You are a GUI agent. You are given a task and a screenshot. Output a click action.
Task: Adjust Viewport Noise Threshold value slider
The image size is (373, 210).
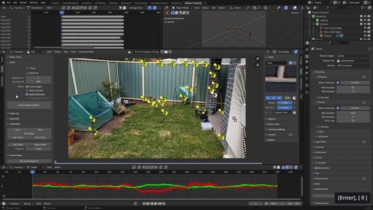click(x=355, y=83)
